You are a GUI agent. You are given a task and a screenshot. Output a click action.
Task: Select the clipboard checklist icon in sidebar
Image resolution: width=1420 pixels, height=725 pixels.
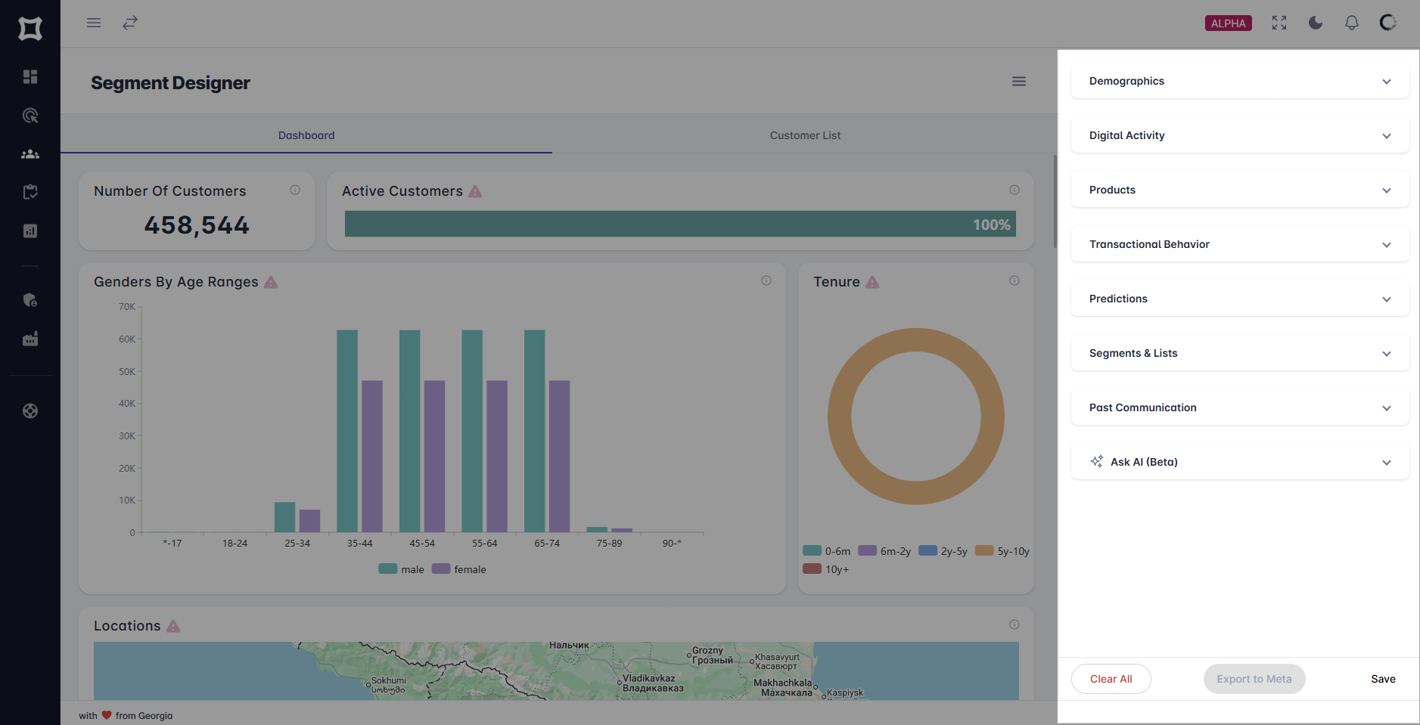click(x=30, y=191)
